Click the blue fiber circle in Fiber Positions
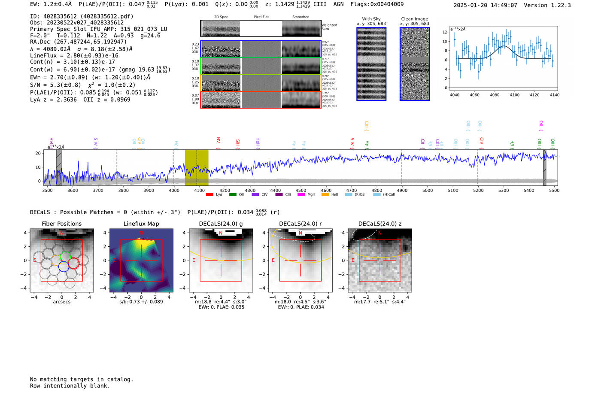This screenshot has width=601, height=409. [x=64, y=267]
